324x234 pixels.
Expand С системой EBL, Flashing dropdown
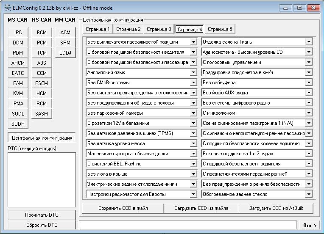click(141, 164)
